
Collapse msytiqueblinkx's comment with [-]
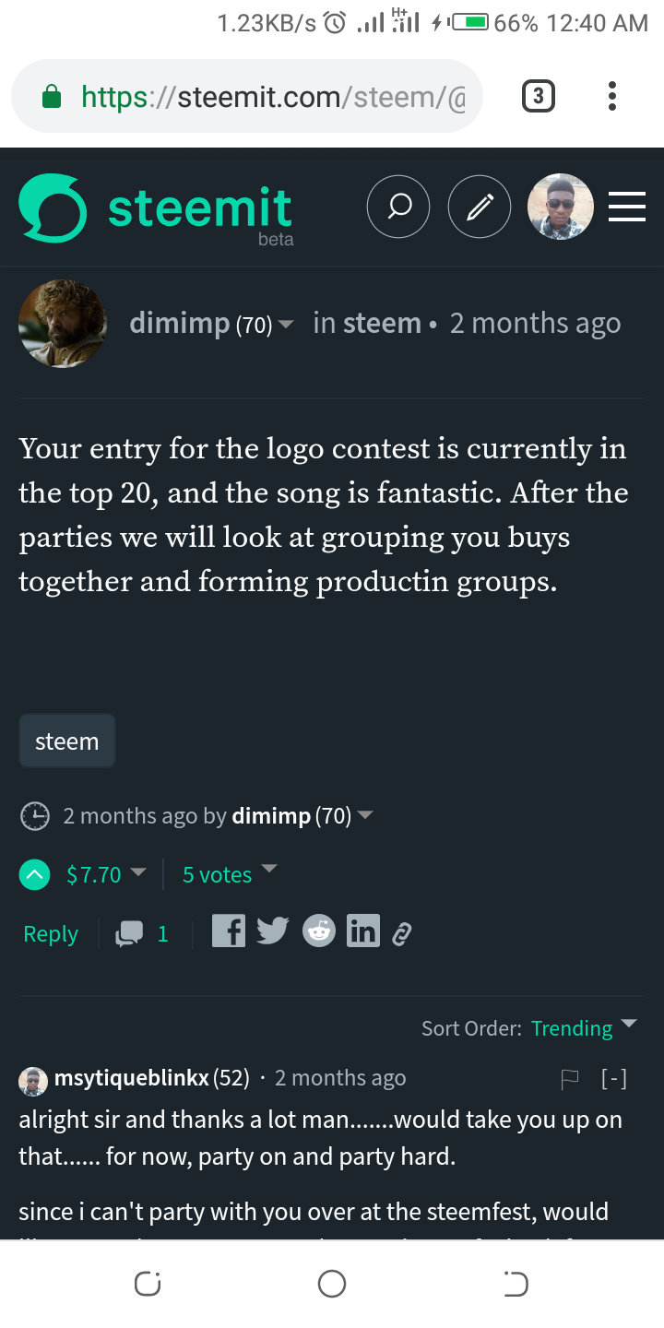(x=613, y=1079)
